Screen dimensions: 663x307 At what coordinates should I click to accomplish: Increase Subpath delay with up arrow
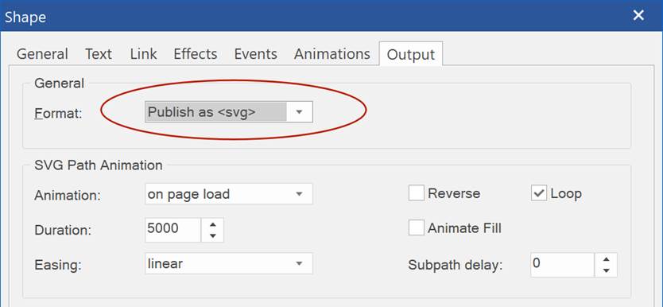(607, 259)
